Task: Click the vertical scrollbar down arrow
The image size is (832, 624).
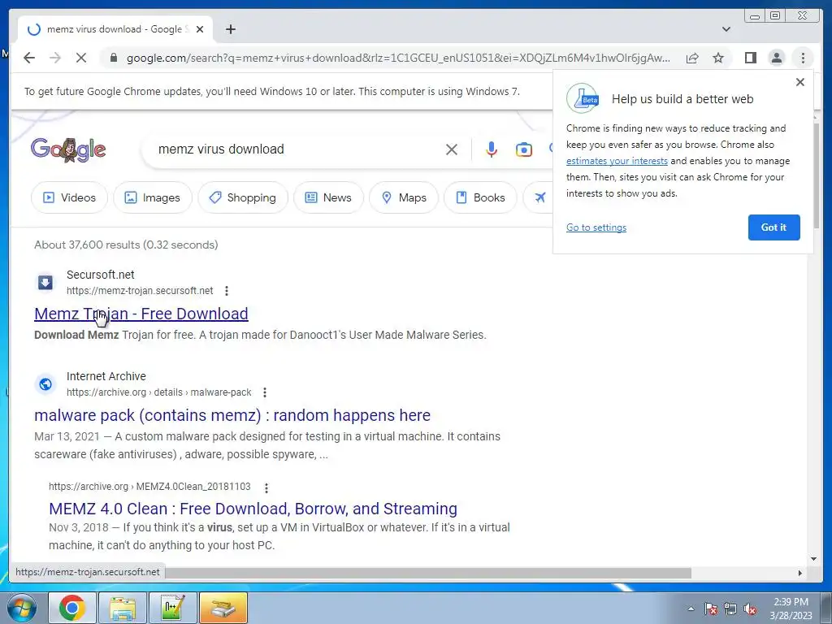Action: point(813,558)
